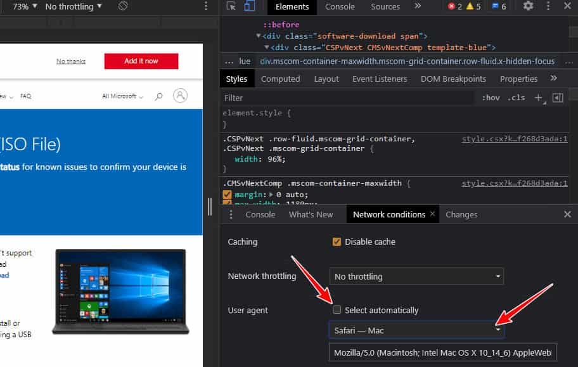This screenshot has width=578, height=367.
Task: Close the Network conditions tab
Action: pos(432,214)
